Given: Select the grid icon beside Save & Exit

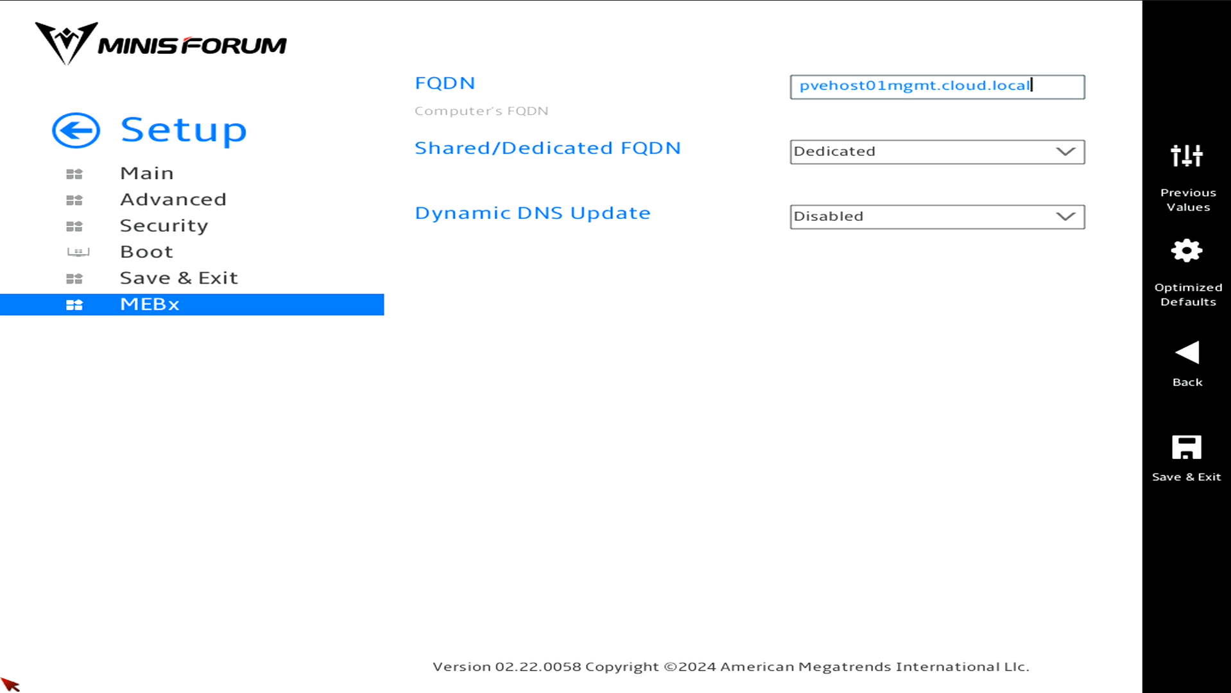Looking at the screenshot, I should pos(75,278).
